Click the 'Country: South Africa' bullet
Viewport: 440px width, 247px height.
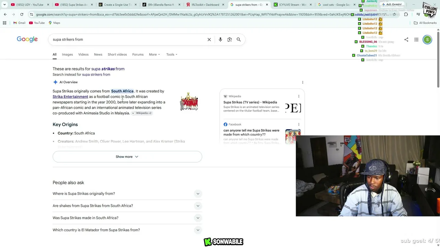click(x=76, y=133)
